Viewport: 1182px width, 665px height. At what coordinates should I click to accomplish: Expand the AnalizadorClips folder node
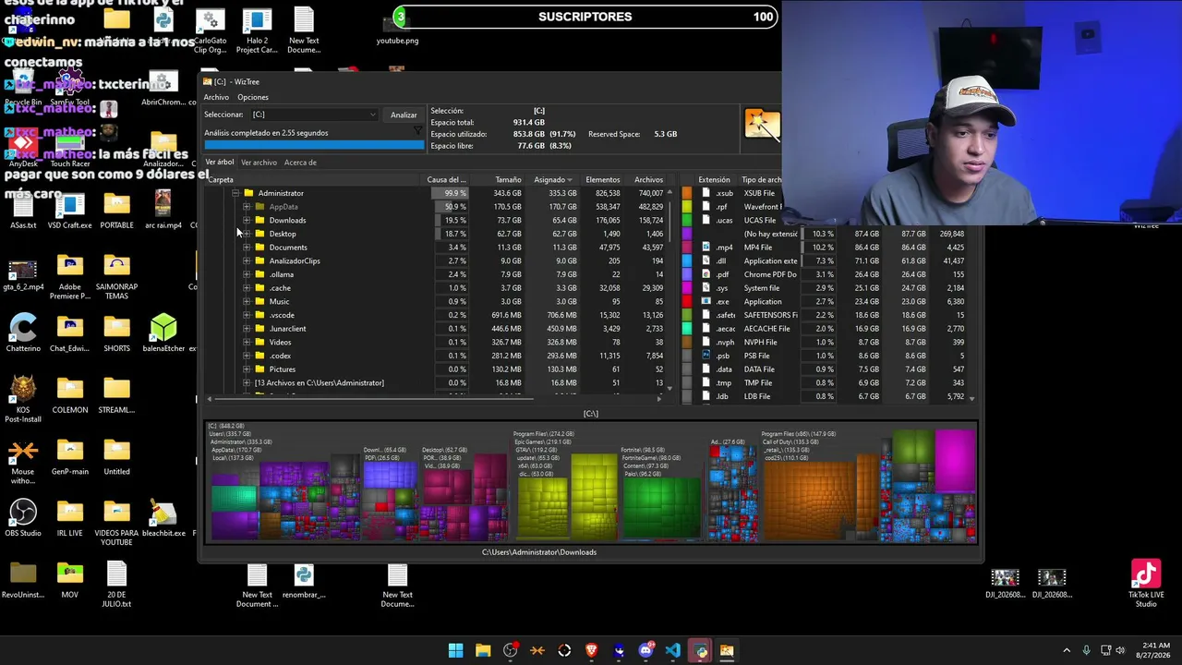coord(247,260)
